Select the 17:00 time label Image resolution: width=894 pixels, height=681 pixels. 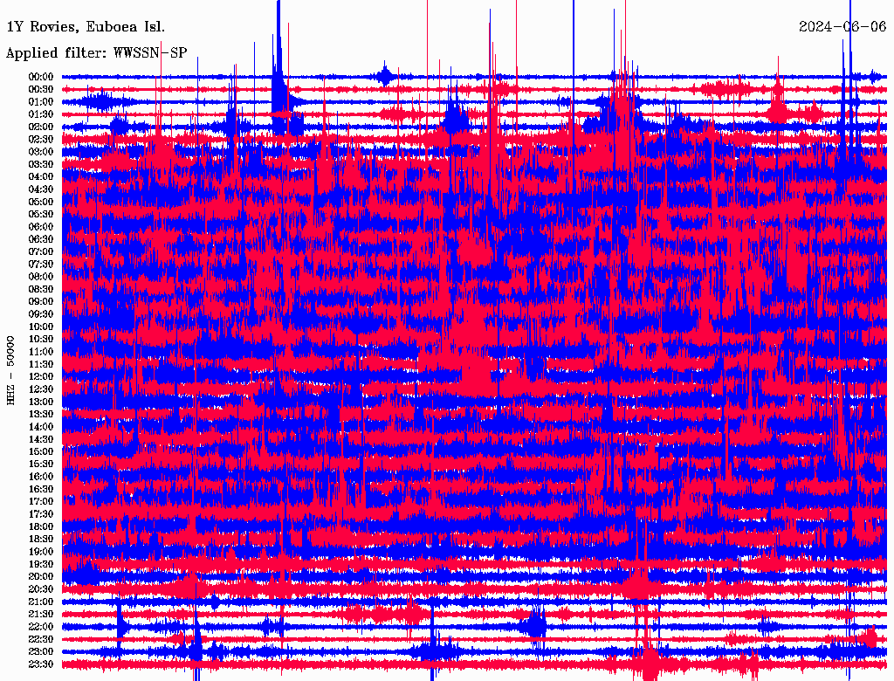coord(41,502)
